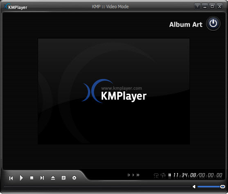This screenshot has width=228, height=194.
Task: Start playback with the Play button
Action: [x=21, y=178]
